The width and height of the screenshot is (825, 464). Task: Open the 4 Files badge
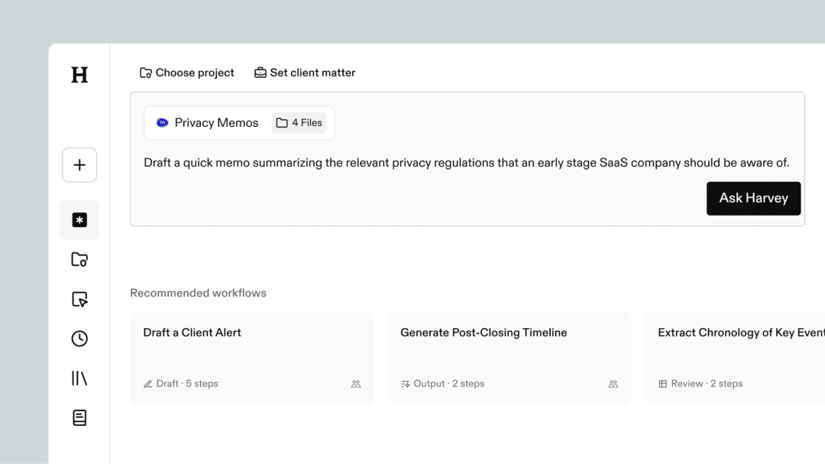[x=299, y=123]
